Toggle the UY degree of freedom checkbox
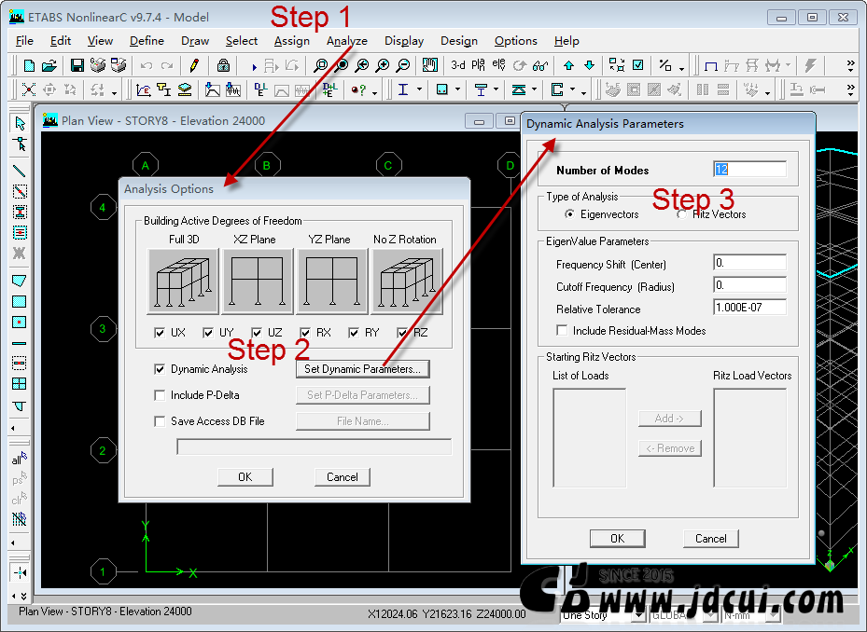The width and height of the screenshot is (867, 632). [208, 333]
